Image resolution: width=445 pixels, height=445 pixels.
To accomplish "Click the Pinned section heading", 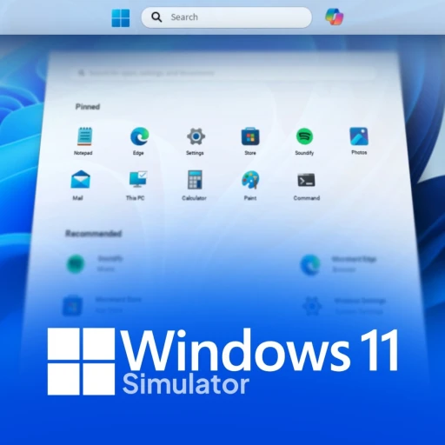I will (x=88, y=107).
